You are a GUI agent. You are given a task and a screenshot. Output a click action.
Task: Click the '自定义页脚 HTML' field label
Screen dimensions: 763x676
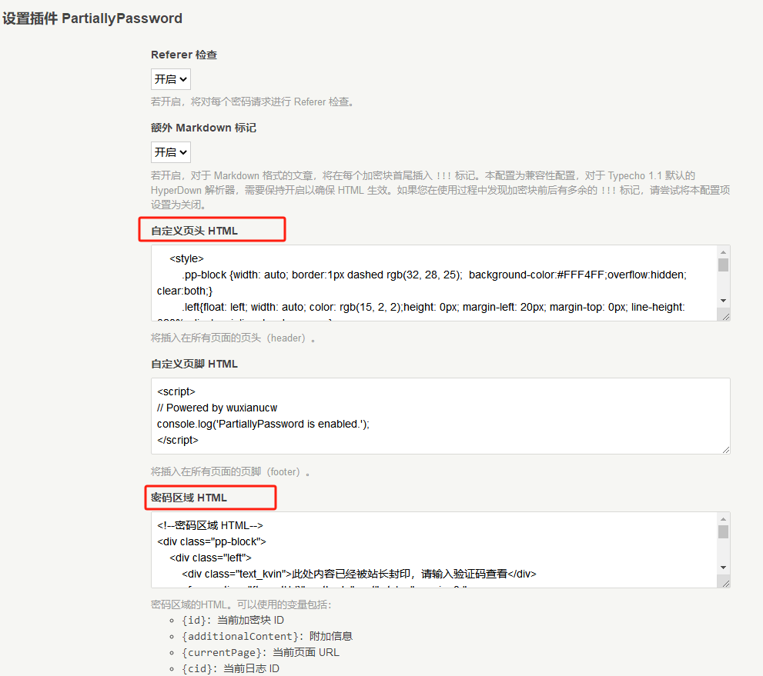click(194, 364)
